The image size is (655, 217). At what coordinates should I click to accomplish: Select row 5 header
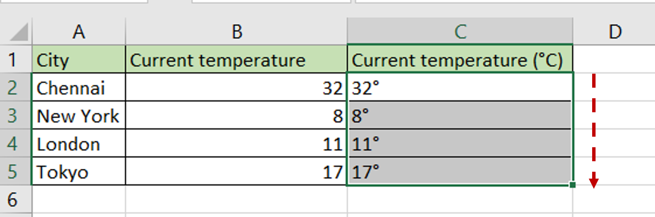click(15, 172)
